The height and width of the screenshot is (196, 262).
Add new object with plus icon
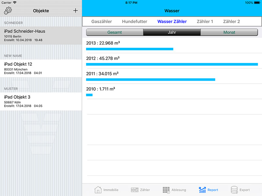[x=75, y=10]
